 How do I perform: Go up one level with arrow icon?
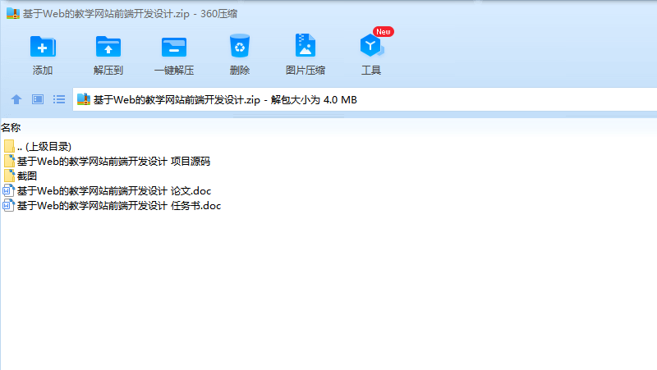(x=16, y=99)
